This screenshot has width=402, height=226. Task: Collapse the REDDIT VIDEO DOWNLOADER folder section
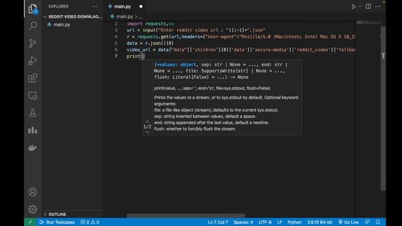coord(73,17)
